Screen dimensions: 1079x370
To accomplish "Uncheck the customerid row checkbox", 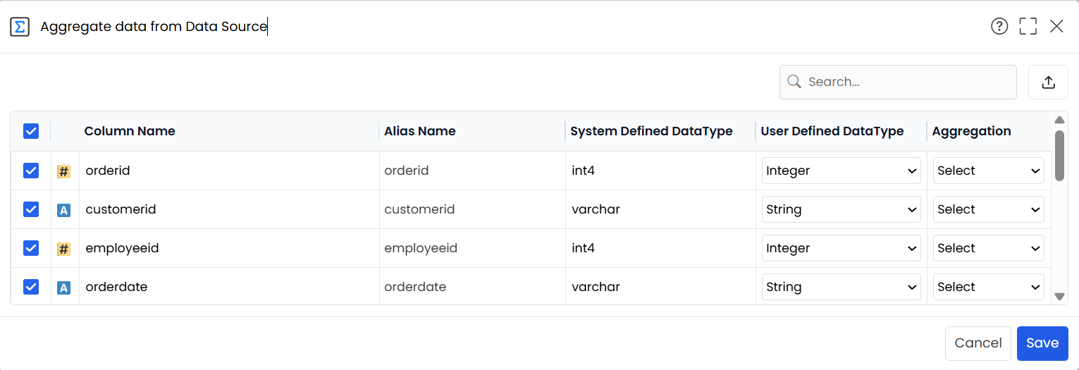I will 31,209.
